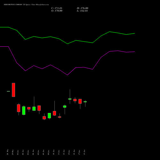The height and width of the screenshot is (160, 160).
Task: Select the open value O: 170.00
Action: coord(57,11)
